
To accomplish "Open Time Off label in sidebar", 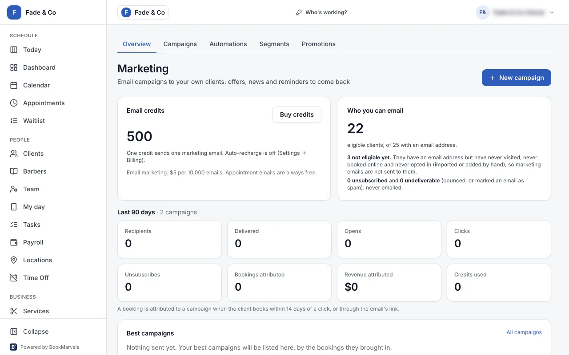I will (36, 278).
